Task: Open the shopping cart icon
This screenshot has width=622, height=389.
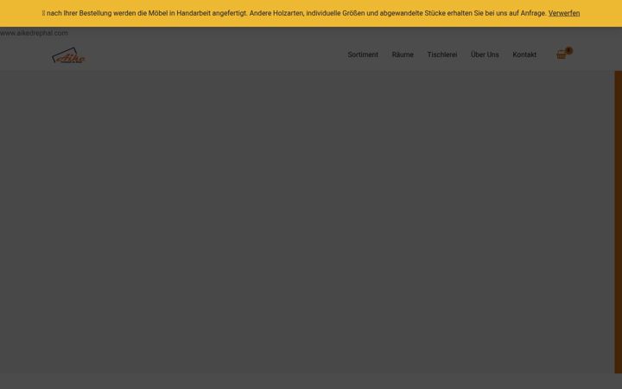Action: tap(563, 54)
